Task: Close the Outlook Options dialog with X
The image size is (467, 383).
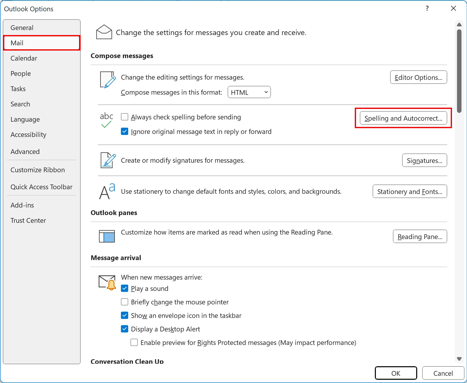Action: (x=453, y=9)
